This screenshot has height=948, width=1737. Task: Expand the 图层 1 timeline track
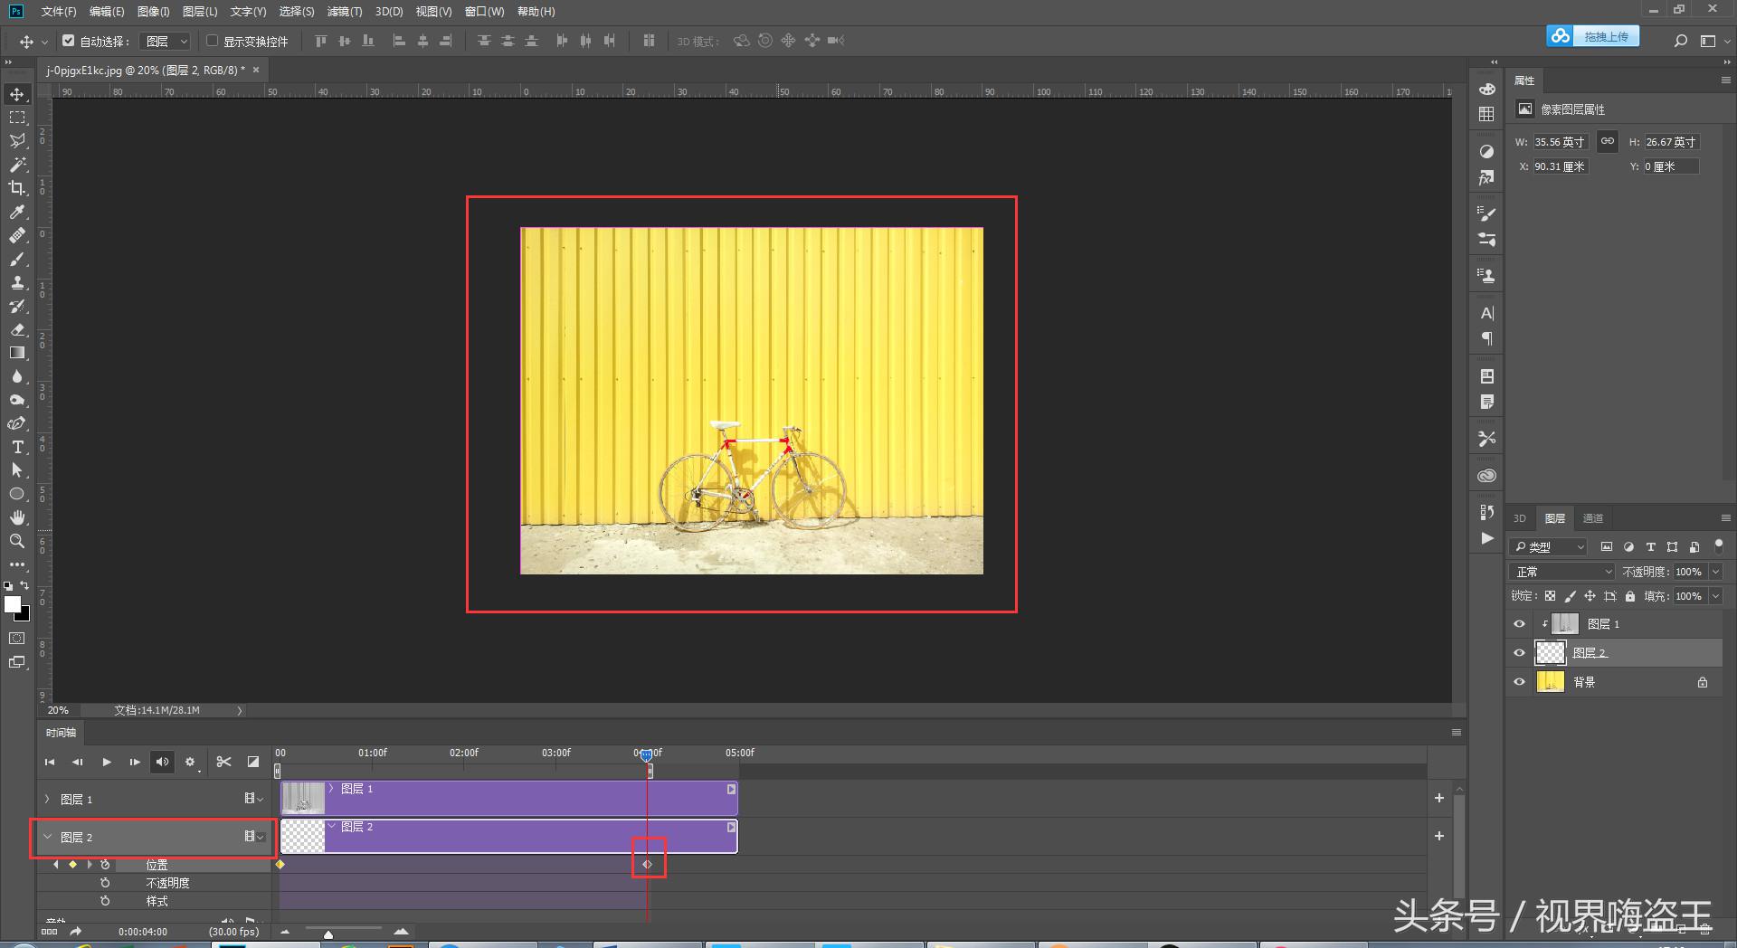pyautogui.click(x=47, y=799)
